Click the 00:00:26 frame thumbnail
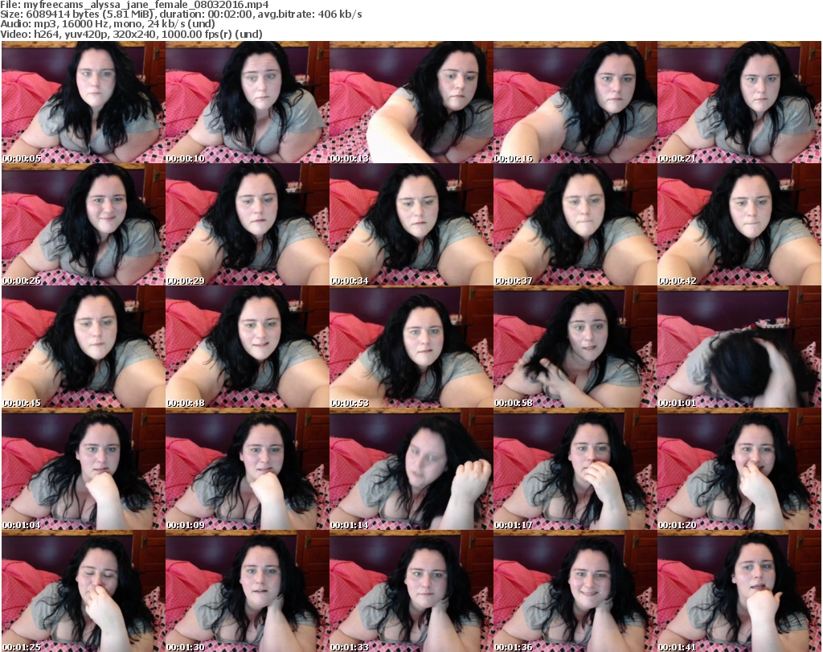Image resolution: width=823 pixels, height=652 pixels. [83, 225]
